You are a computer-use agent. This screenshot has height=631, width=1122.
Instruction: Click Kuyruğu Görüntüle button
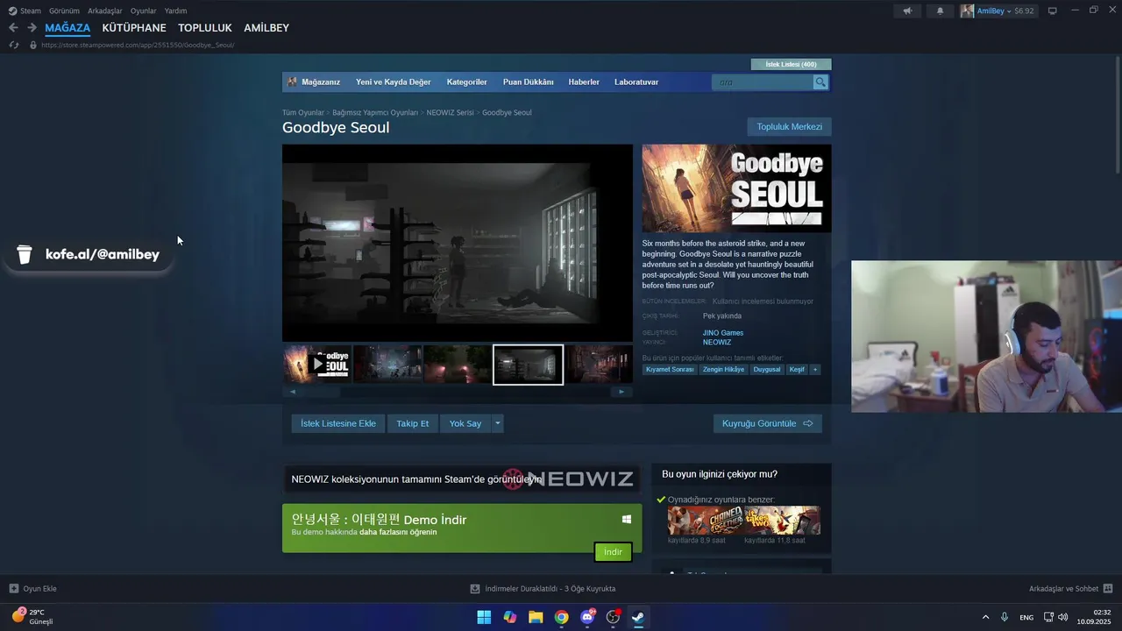[x=768, y=423]
